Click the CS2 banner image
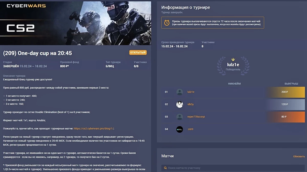This screenshot has width=307, height=172. [75, 23]
